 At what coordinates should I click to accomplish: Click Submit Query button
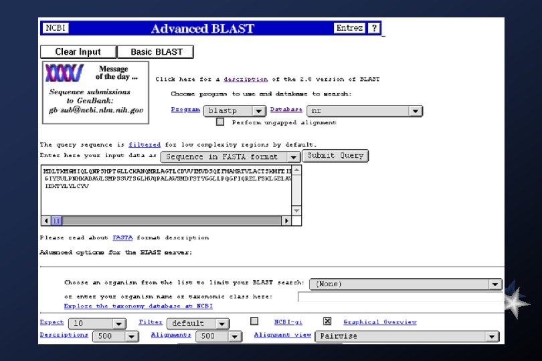pyautogui.click(x=335, y=156)
